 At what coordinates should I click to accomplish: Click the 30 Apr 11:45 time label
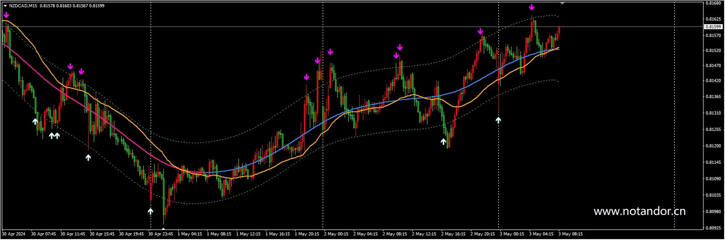click(73, 234)
